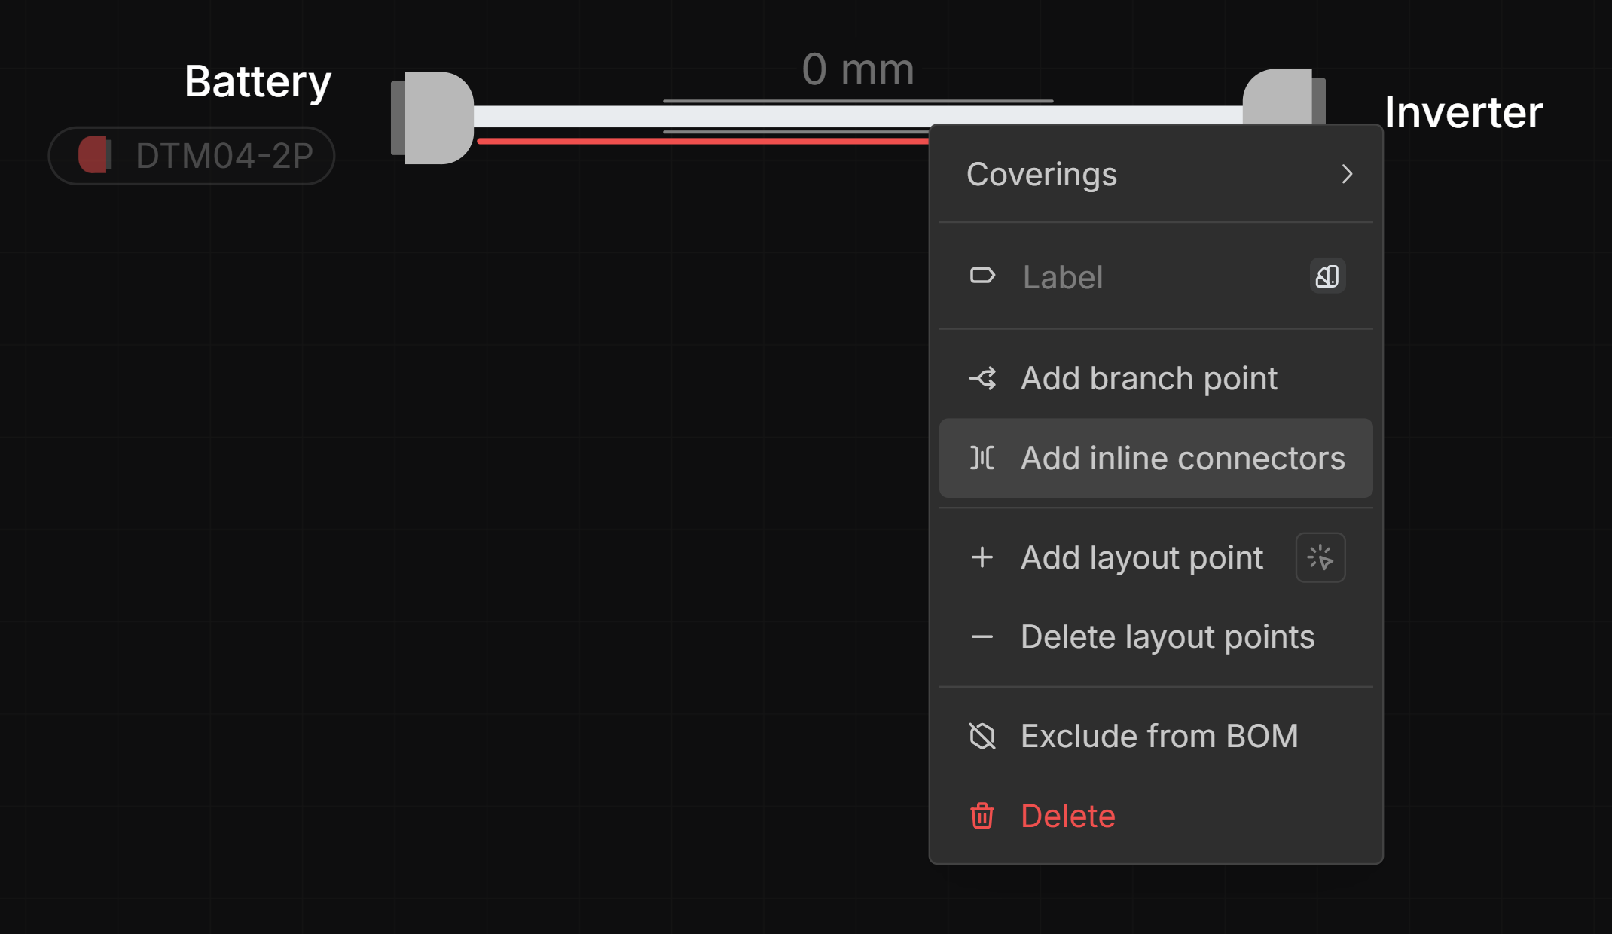
Task: Choose Add inline connectors
Action: click(1182, 458)
